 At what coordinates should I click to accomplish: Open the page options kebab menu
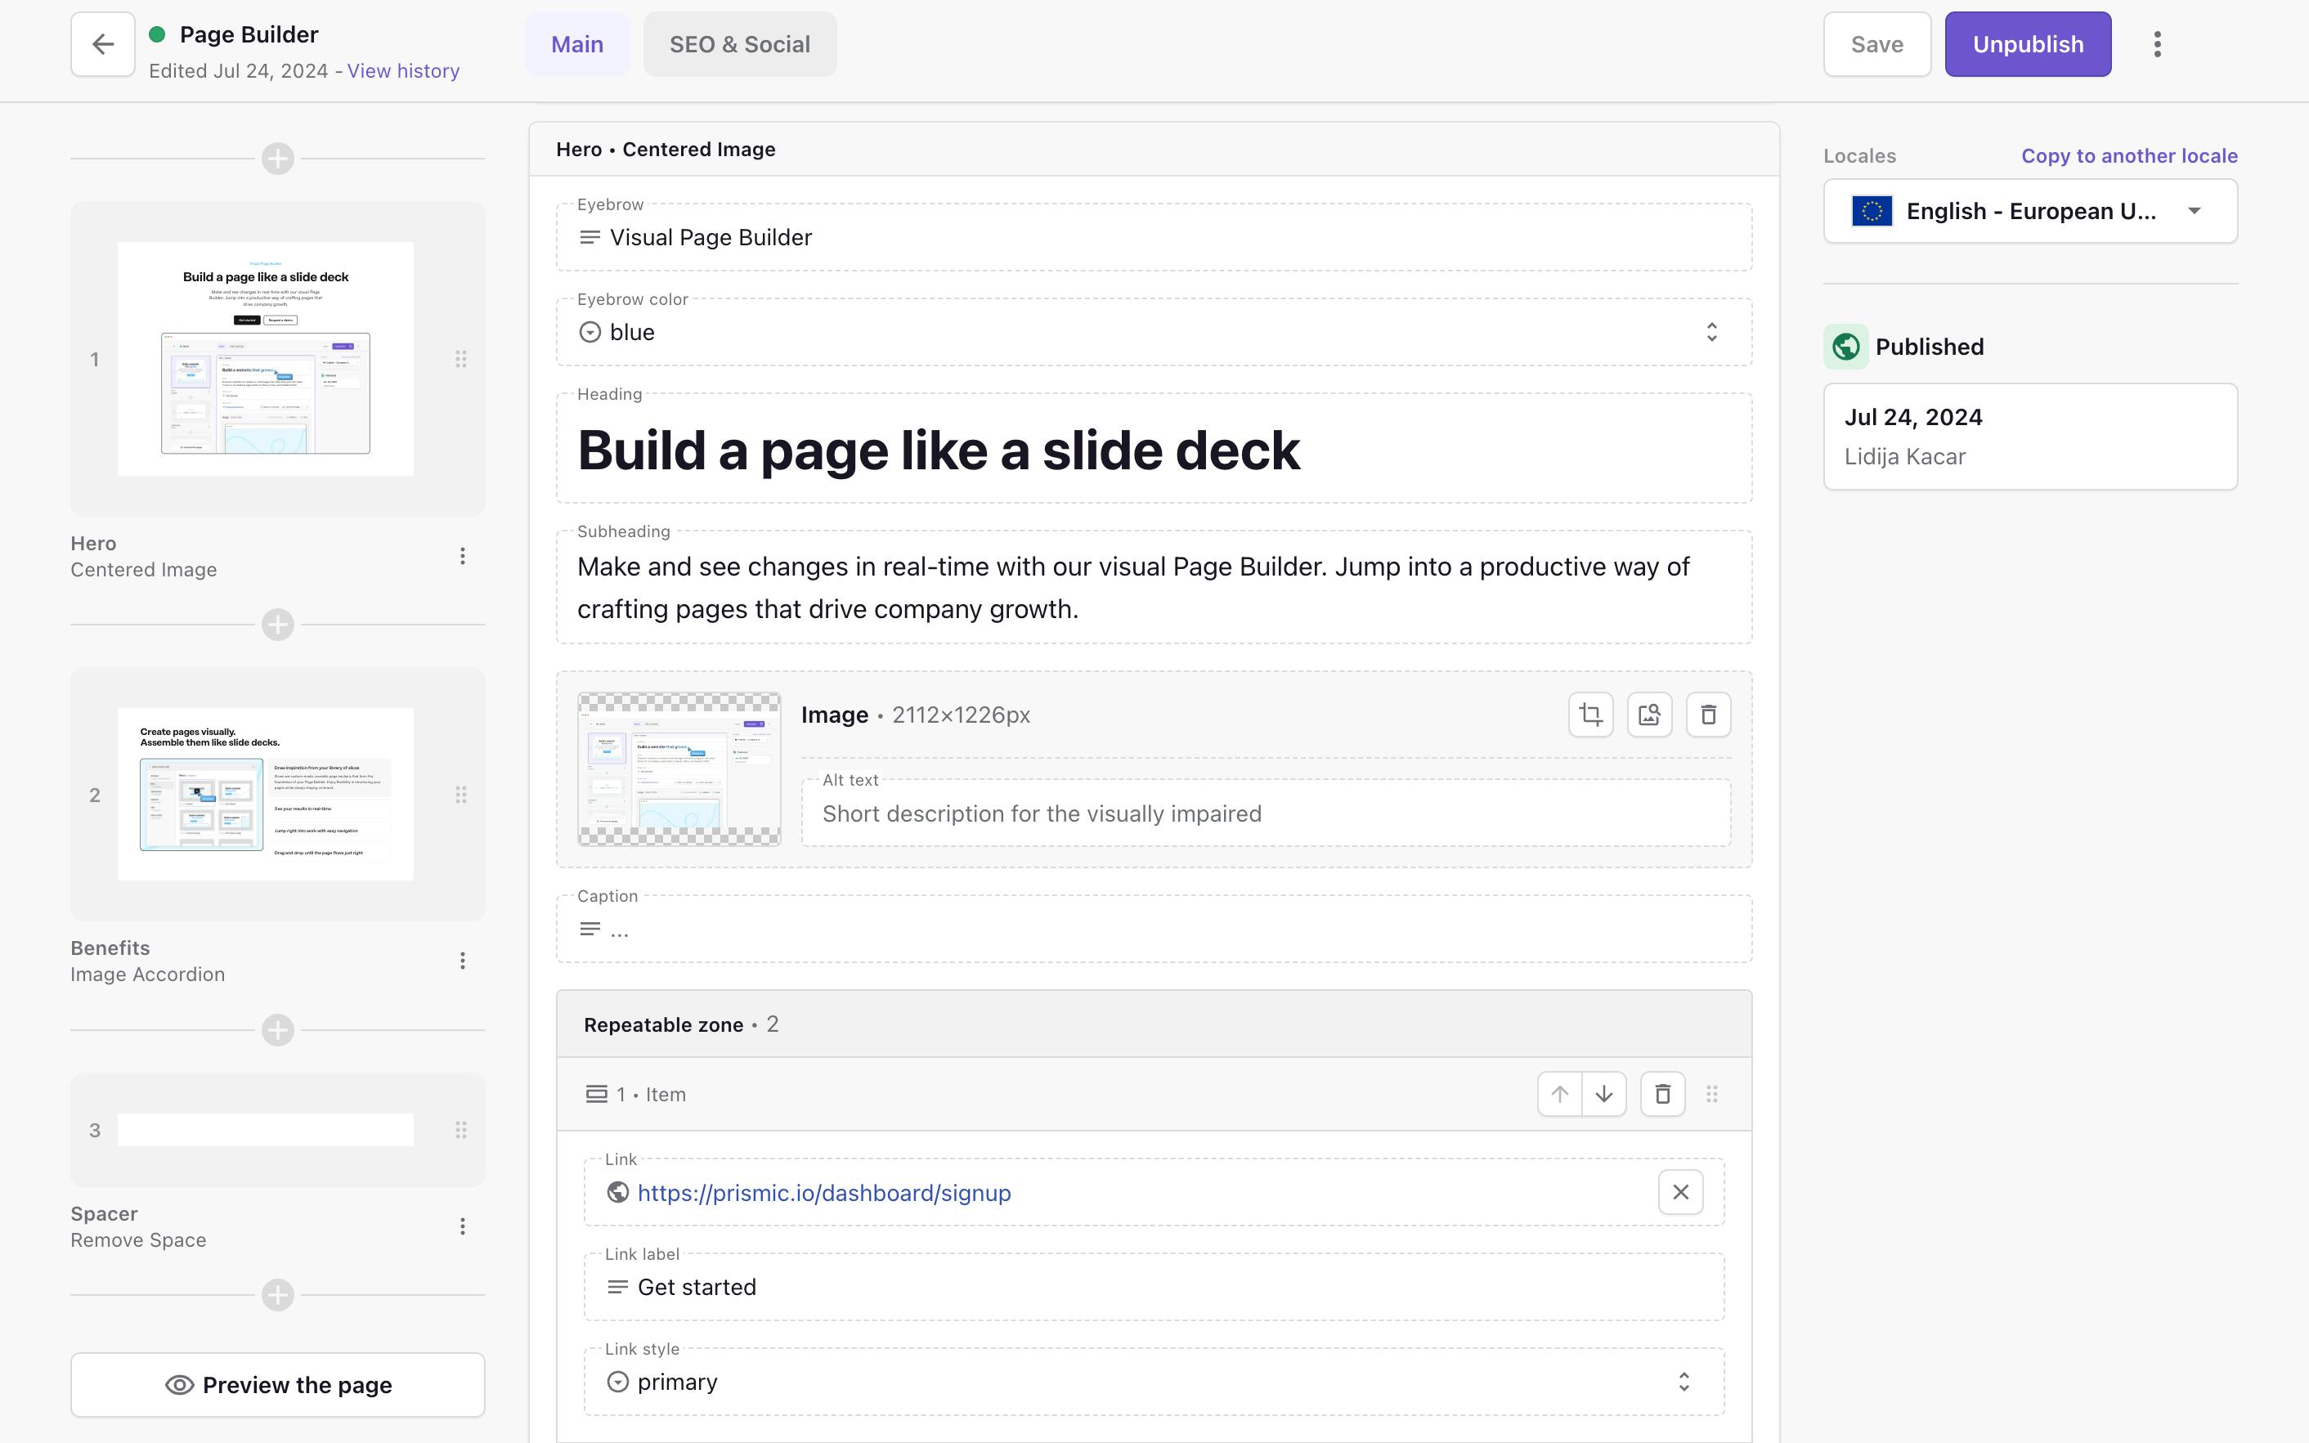(x=2157, y=44)
